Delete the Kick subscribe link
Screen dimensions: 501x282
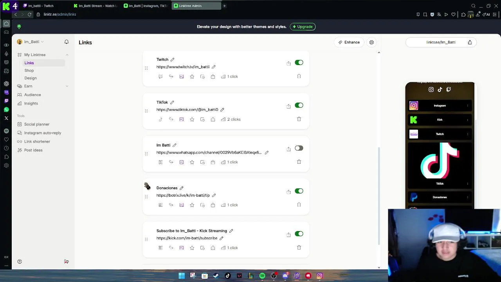(299, 247)
